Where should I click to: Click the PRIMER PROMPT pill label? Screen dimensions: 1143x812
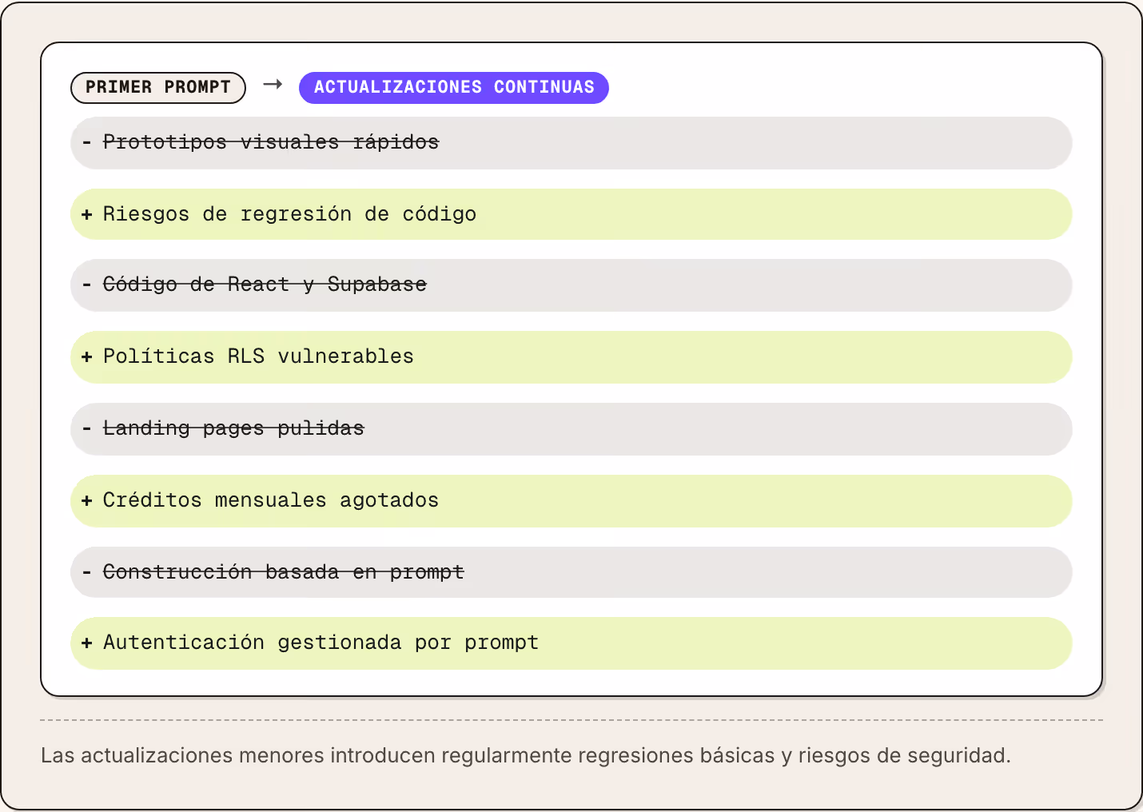pos(158,87)
